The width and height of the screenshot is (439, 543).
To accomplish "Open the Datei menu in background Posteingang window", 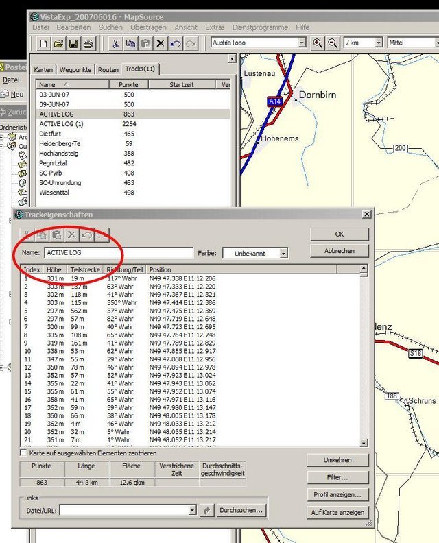I will pyautogui.click(x=11, y=80).
